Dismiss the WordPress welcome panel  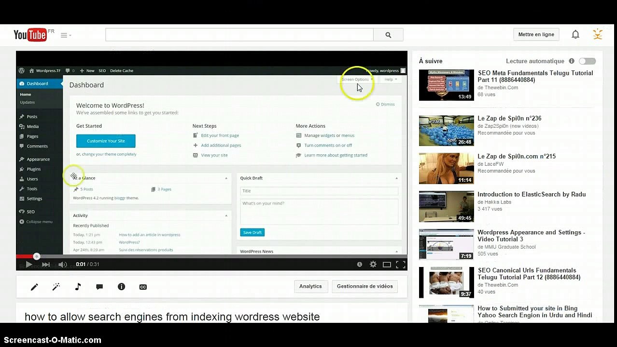(x=385, y=105)
